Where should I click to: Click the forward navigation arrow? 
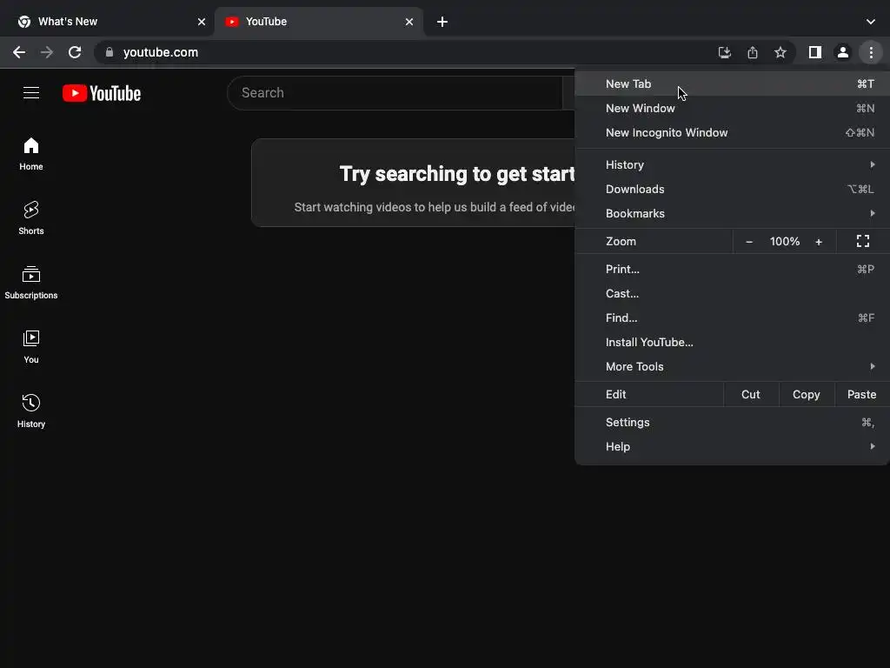click(47, 52)
